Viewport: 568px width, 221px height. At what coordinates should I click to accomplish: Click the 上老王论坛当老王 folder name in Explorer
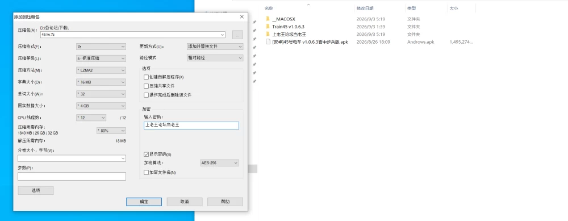pyautogui.click(x=290, y=35)
